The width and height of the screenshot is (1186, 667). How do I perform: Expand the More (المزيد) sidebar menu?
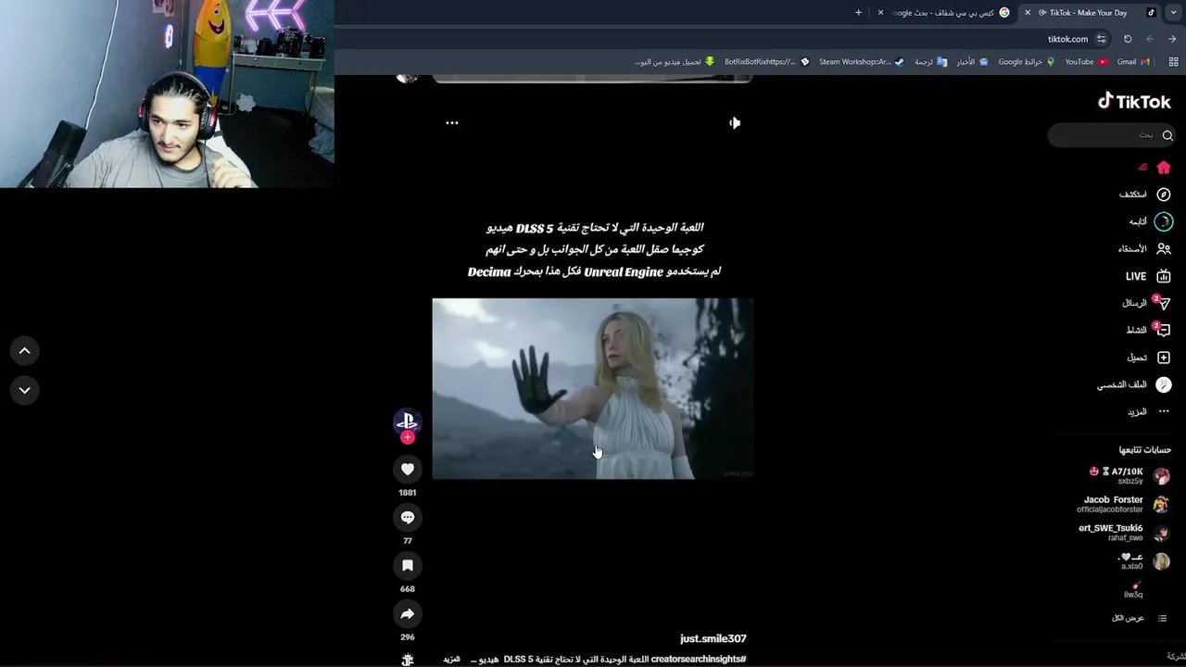1149,411
